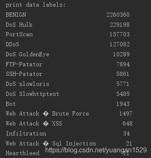Viewport: 151px width, 158px height.
Task: Click the Infiltration label
Action: point(26,133)
